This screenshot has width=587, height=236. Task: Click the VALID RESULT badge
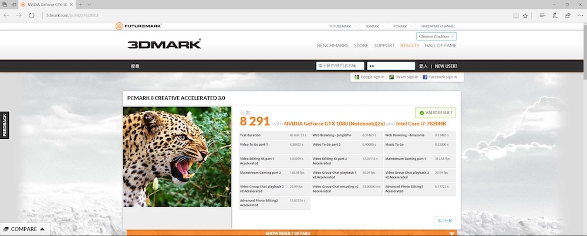pos(435,113)
